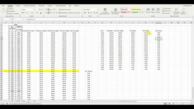The height and width of the screenshot is (109, 194).
Task: Decrease decimal places
Action: (97, 13)
